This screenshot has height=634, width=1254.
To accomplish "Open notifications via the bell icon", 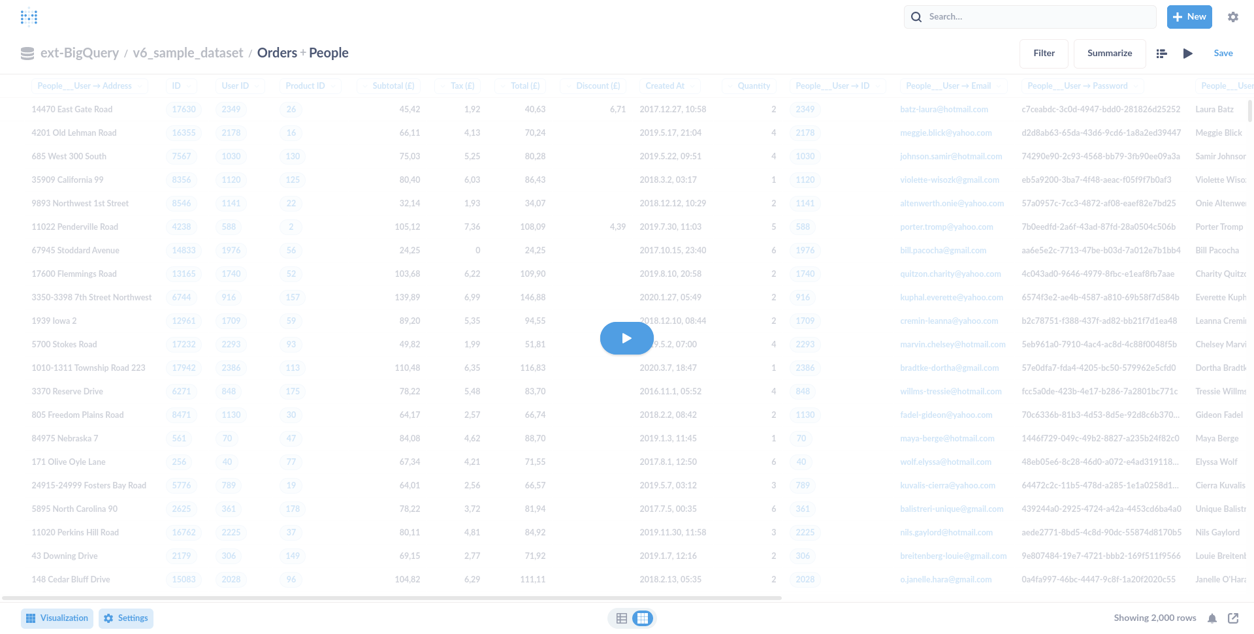I will tap(1212, 618).
